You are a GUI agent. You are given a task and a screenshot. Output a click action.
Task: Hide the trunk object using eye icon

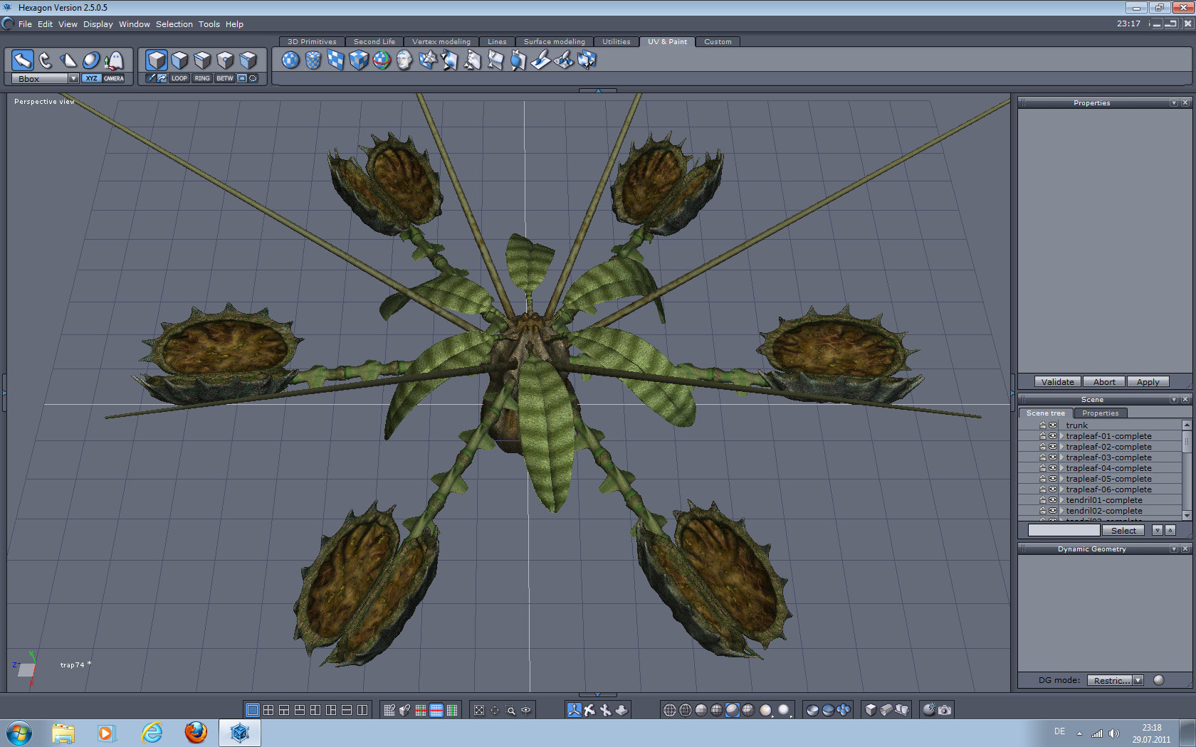click(x=1053, y=425)
